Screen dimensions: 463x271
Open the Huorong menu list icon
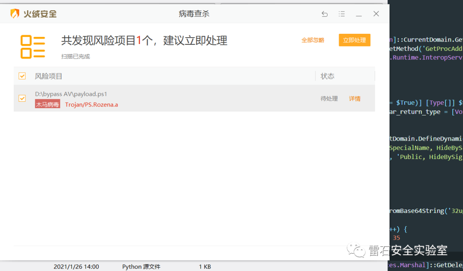[342, 14]
